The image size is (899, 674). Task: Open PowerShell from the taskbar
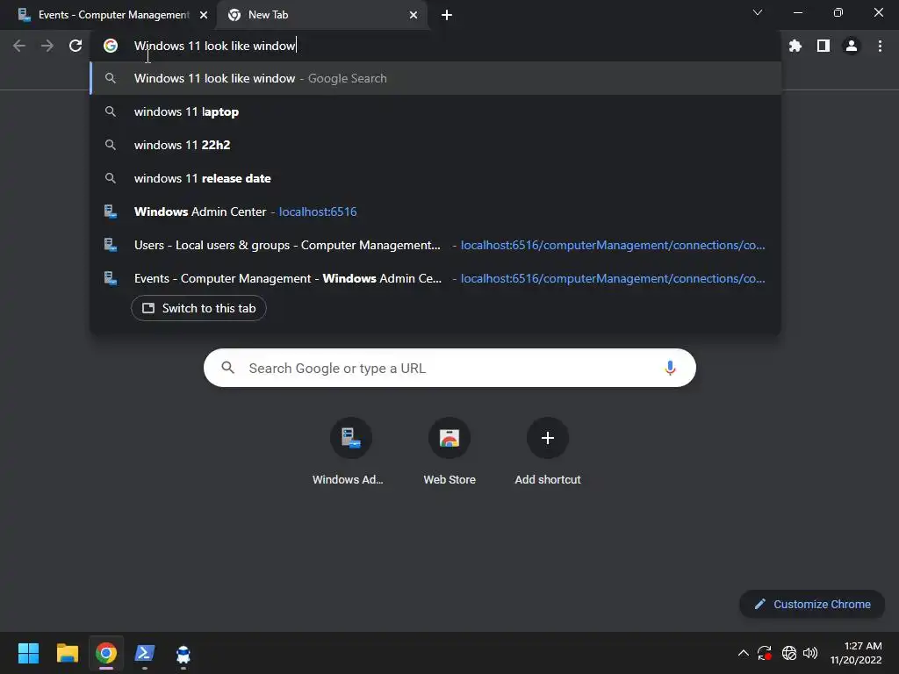pyautogui.click(x=145, y=653)
